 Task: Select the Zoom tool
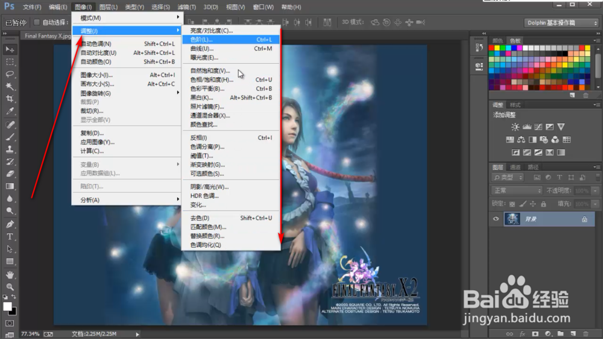click(x=10, y=287)
